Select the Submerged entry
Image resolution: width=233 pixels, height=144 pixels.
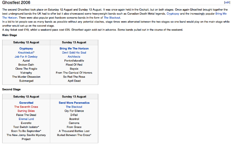pyautogui.click(x=26, y=81)
